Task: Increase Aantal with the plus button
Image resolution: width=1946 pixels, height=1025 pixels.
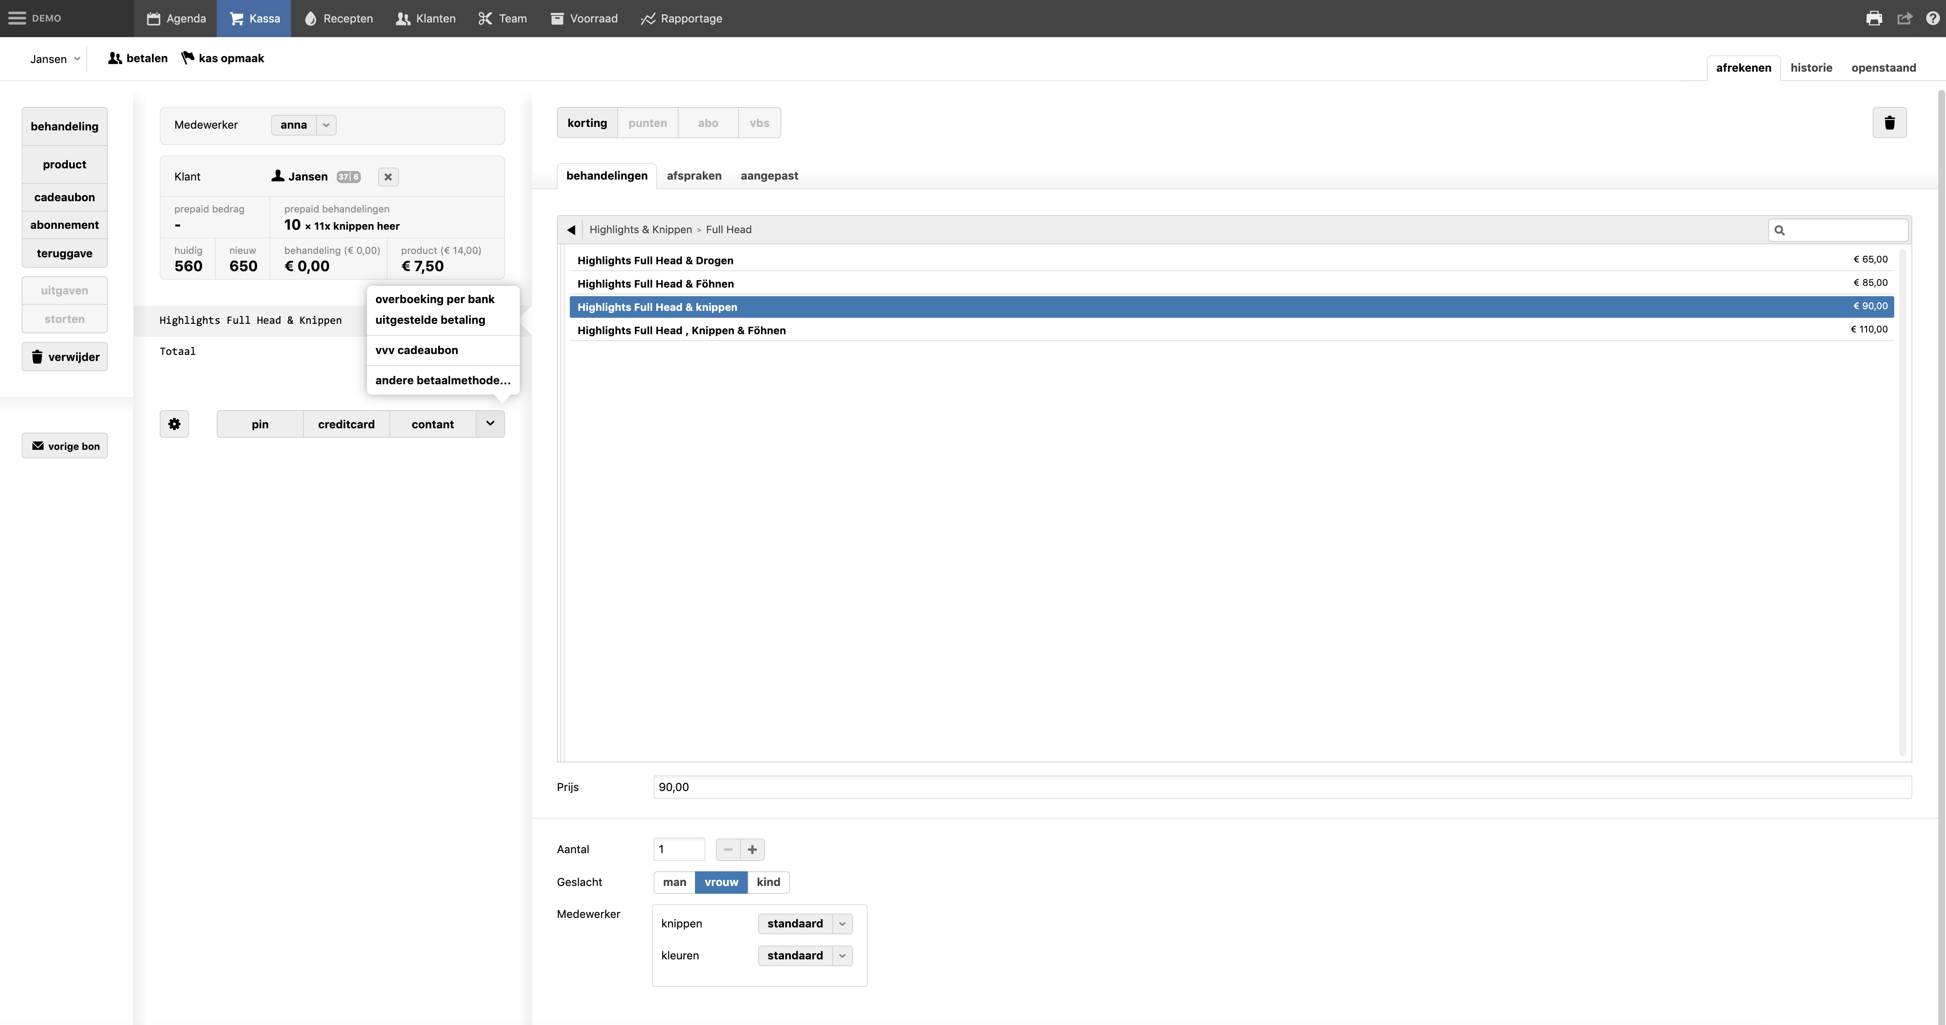Action: point(752,850)
